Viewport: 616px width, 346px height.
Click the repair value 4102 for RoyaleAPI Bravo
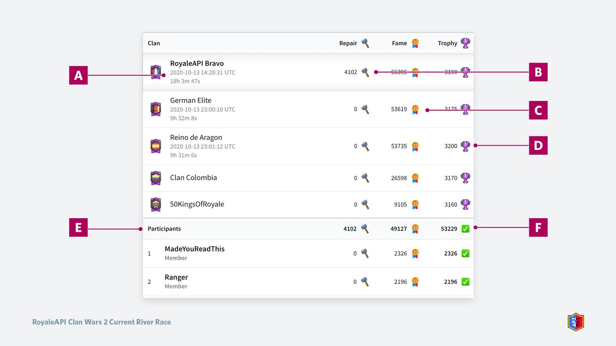click(351, 72)
